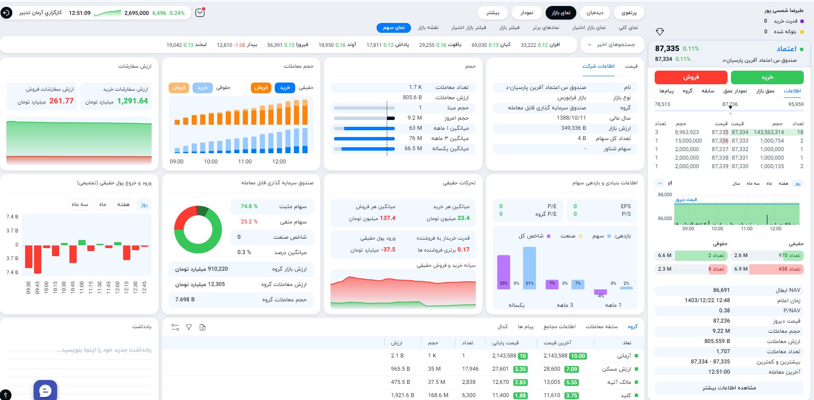Click حجم امروز volume progress bar
The width and height of the screenshot is (814, 400).
[x=364, y=118]
